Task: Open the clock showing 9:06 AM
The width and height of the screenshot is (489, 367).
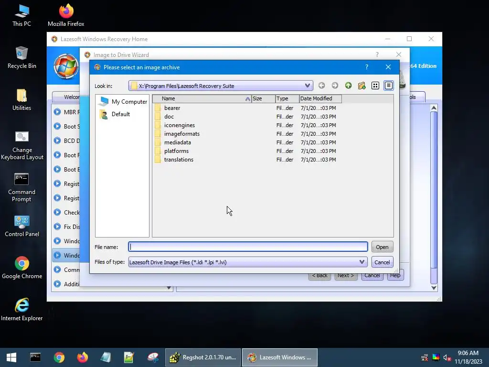Action: (x=468, y=357)
